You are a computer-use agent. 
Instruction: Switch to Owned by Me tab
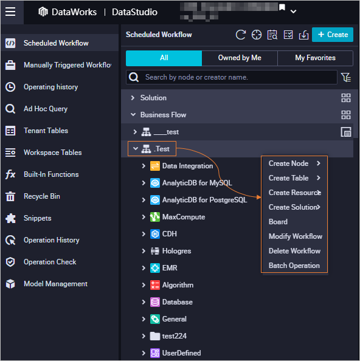coord(240,58)
